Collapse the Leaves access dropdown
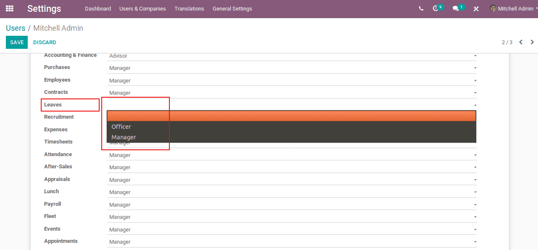This screenshot has height=250, width=538. tap(292, 105)
